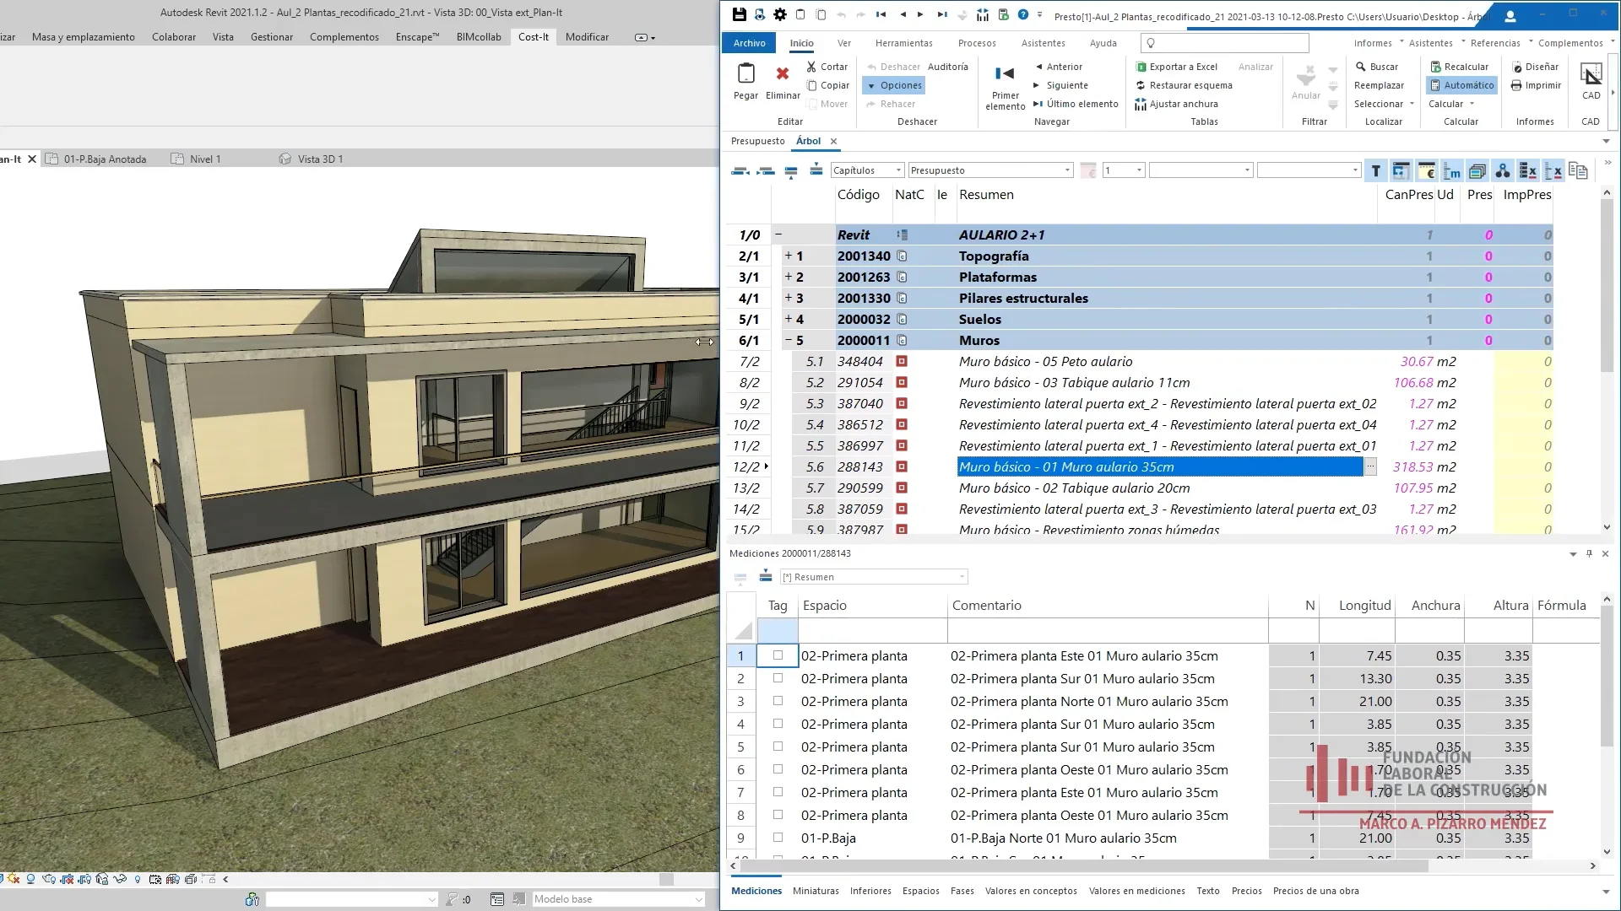
Task: Check the Tag checkbox in measurement row 1
Action: pyautogui.click(x=778, y=655)
